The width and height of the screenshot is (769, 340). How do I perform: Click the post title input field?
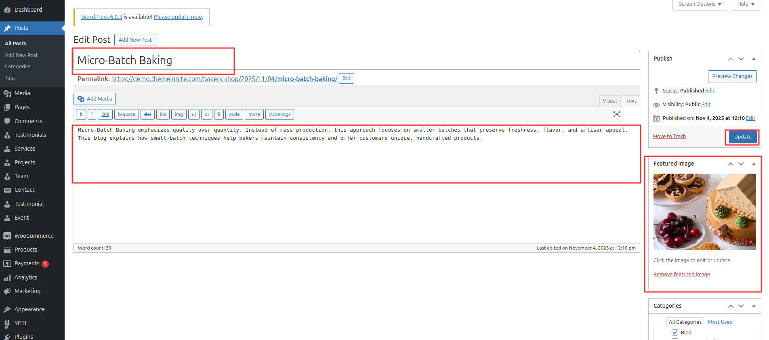click(x=357, y=60)
